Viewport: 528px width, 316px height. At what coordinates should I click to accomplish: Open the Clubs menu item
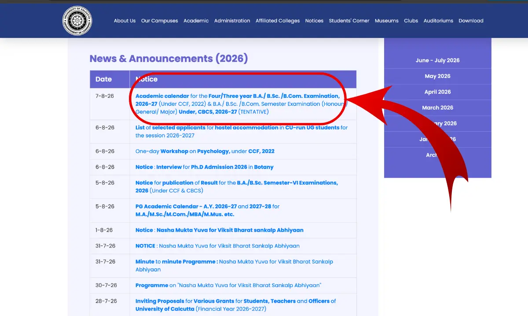[x=411, y=21]
